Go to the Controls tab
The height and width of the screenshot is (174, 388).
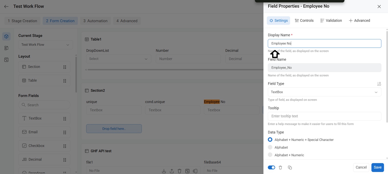pos(304,21)
